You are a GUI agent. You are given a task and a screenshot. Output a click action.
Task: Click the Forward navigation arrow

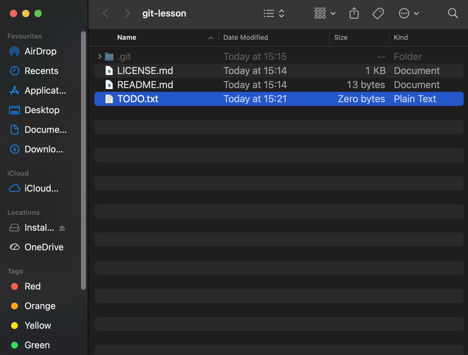[127, 13]
